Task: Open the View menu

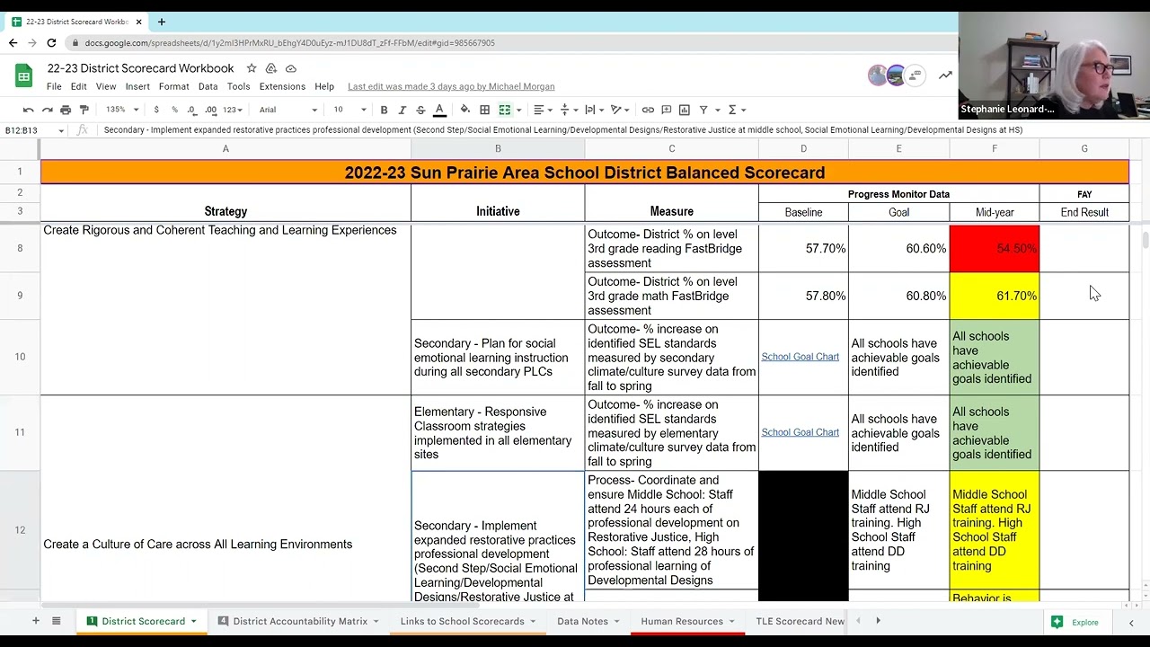Action: 106,86
